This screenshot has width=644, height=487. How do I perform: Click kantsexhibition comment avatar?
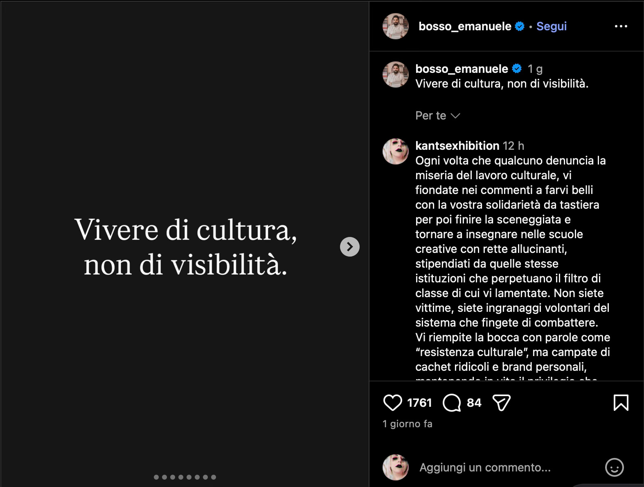coord(396,151)
